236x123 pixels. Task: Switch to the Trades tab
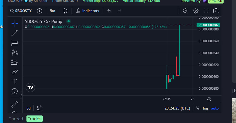[x=35, y=119]
